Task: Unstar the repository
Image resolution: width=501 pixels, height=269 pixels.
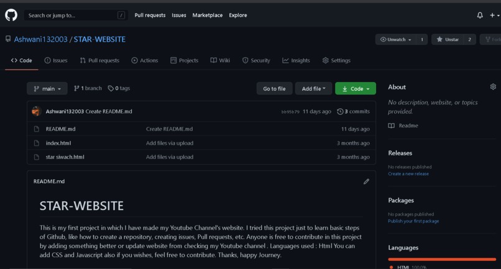Action: click(448, 39)
